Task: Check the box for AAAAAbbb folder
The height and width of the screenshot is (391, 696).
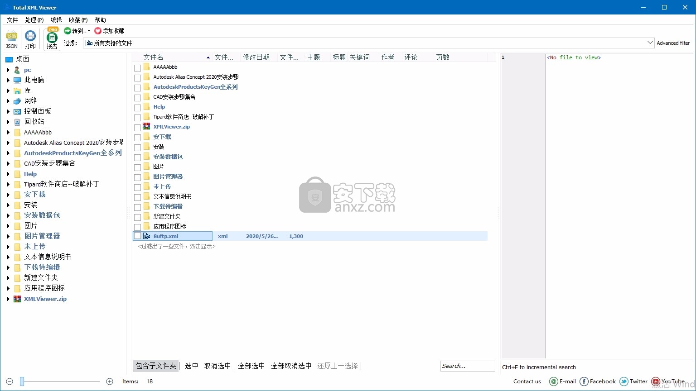Action: [137, 68]
